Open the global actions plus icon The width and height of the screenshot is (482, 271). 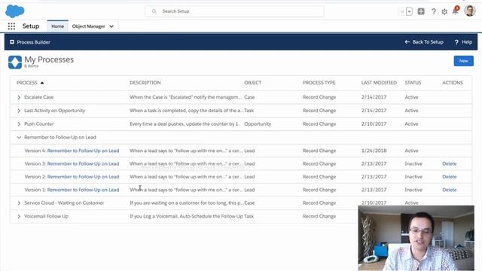pyautogui.click(x=421, y=11)
